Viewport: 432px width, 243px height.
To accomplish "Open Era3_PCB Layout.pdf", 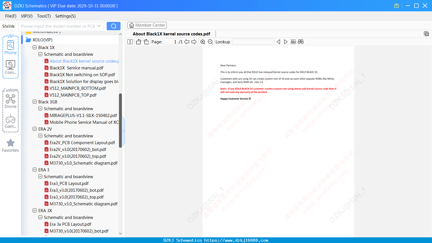I will (x=69, y=184).
